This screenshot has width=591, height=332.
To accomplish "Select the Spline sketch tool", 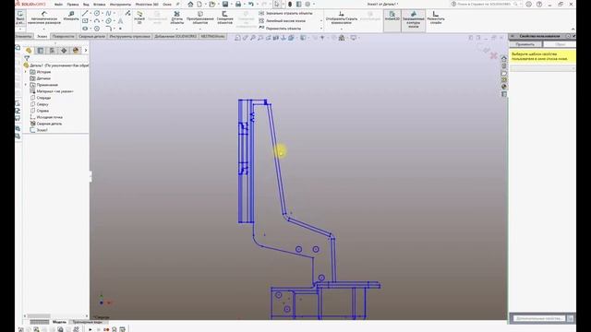I will 109,13.
